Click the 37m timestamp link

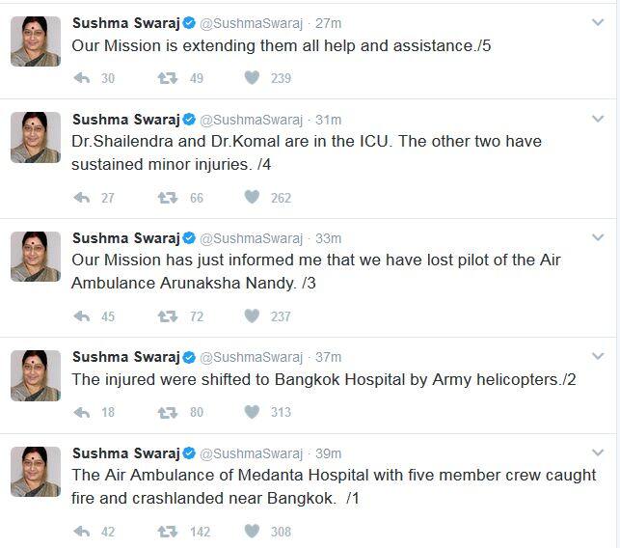pos(329,357)
